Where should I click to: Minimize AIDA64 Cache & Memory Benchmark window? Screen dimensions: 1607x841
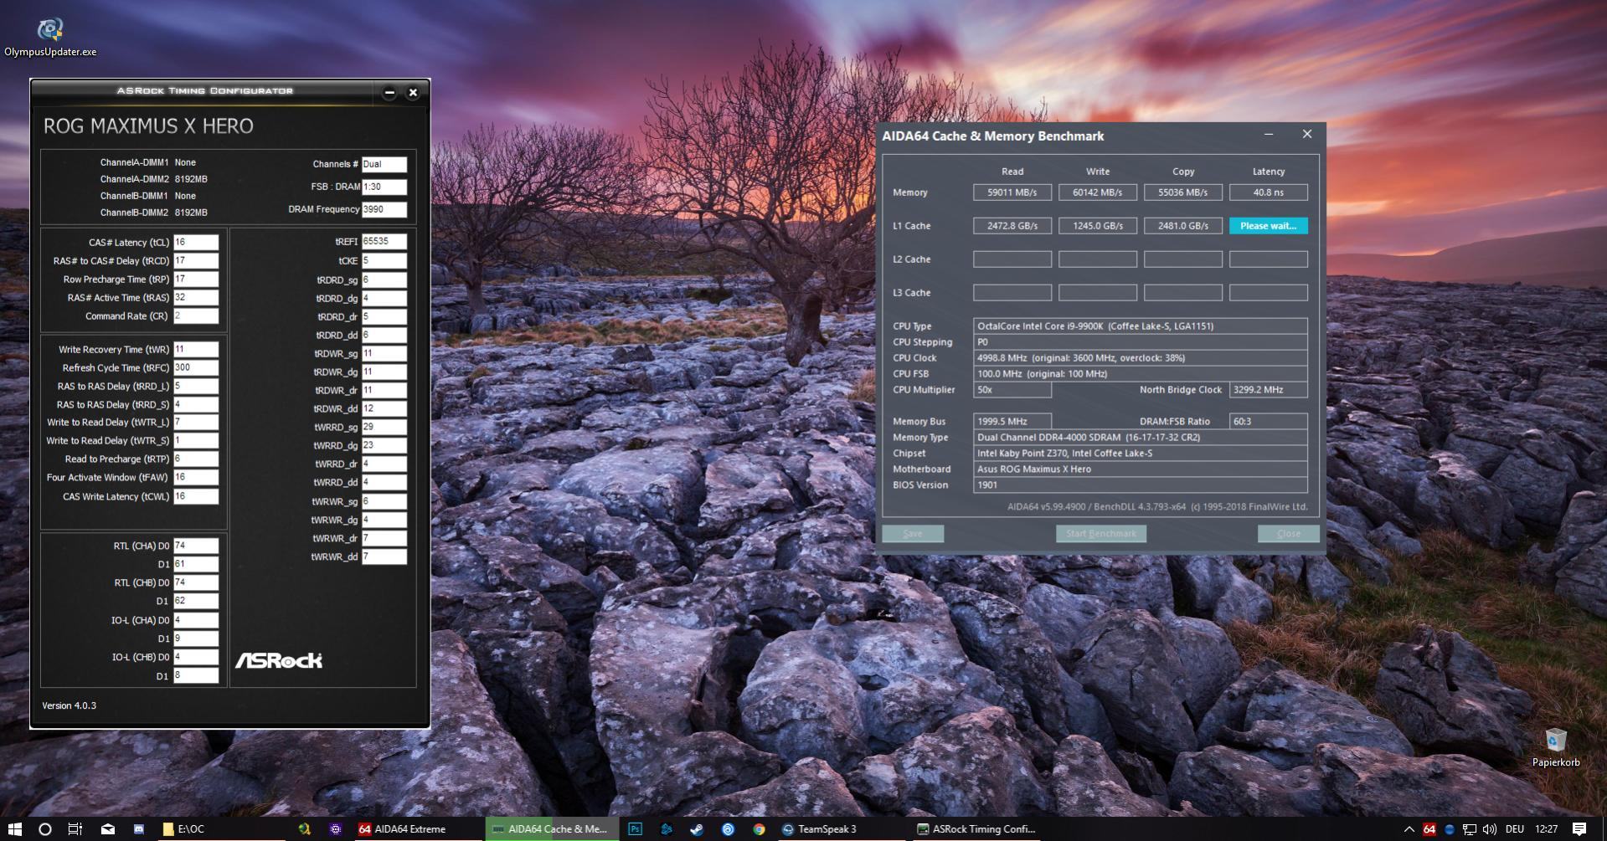(1269, 135)
